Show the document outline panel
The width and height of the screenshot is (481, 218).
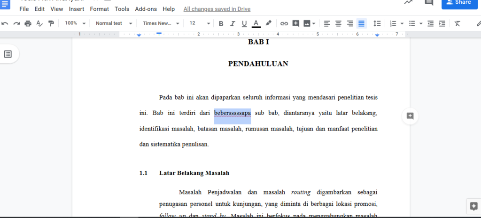click(8, 54)
